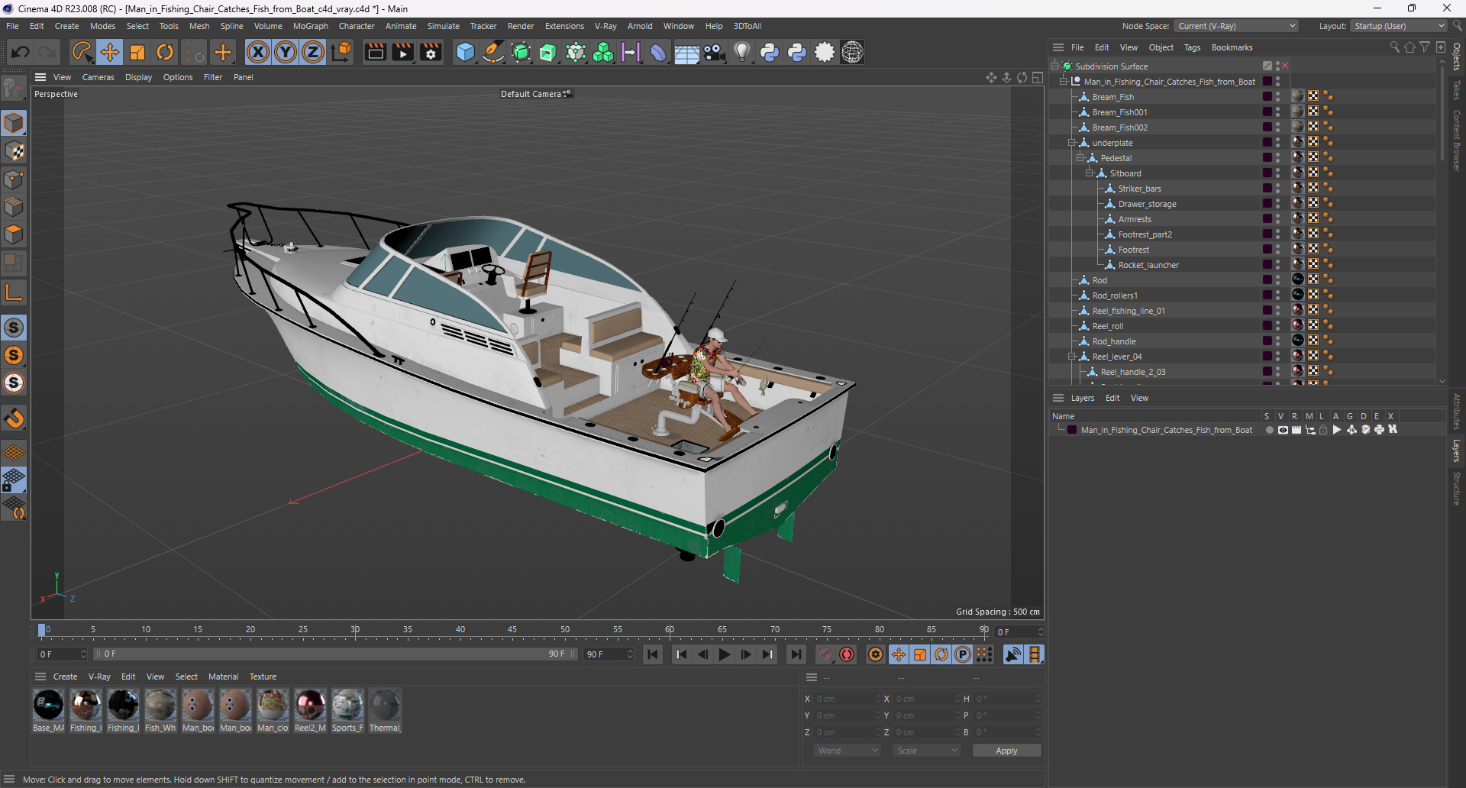This screenshot has height=788, width=1466.
Task: Toggle Z axis lock
Action: pyautogui.click(x=313, y=52)
